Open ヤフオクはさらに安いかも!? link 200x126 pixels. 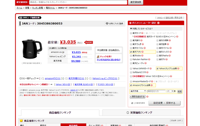click(x=109, y=60)
